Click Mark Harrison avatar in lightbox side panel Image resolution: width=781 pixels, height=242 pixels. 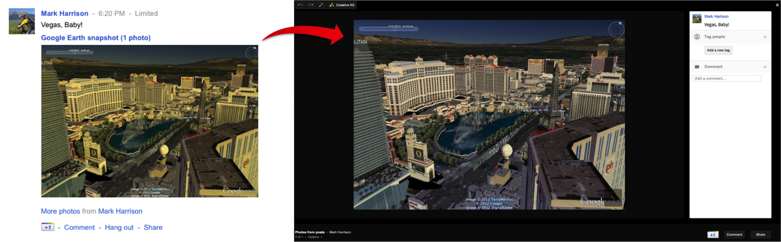click(x=697, y=19)
